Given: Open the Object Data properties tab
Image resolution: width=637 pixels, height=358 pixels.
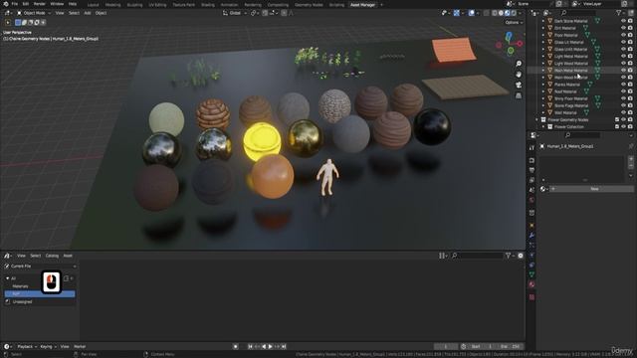Looking at the screenshot, I should [531, 274].
